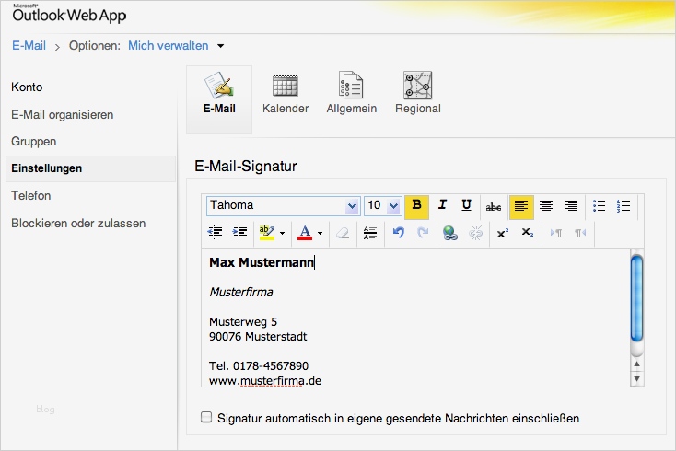Open the Kalender options tab
The width and height of the screenshot is (676, 451).
286,93
